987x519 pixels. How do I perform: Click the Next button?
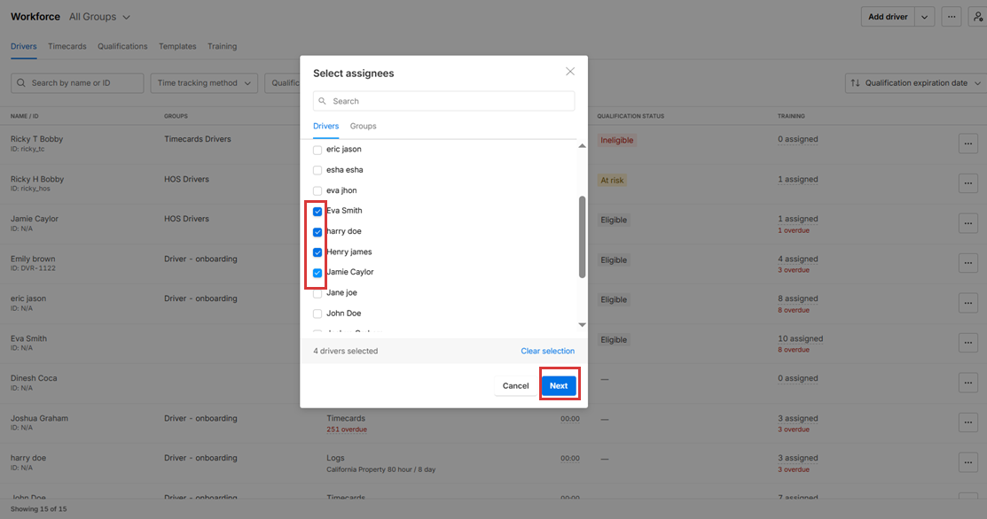pyautogui.click(x=559, y=386)
